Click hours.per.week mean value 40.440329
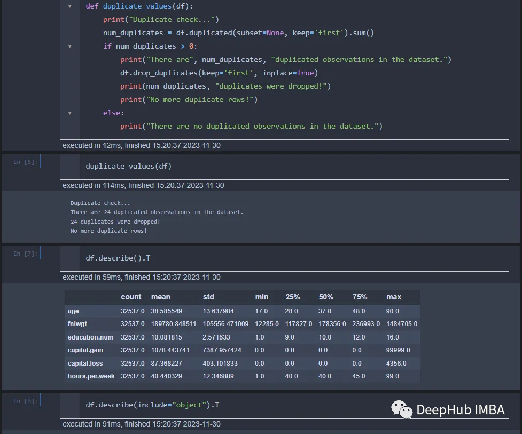This screenshot has height=434, width=522. pos(167,376)
